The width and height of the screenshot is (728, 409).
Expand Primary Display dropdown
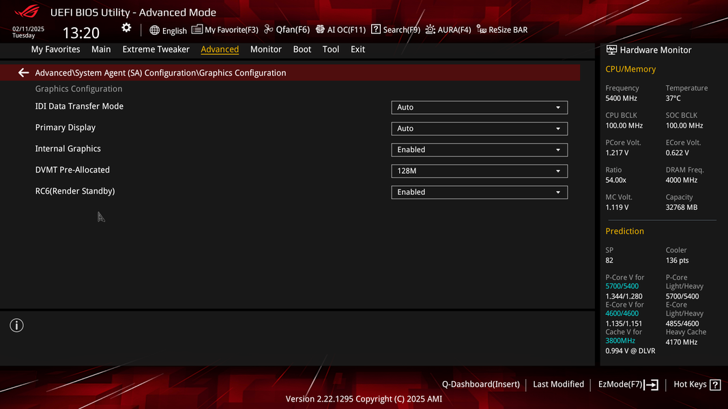(479, 128)
